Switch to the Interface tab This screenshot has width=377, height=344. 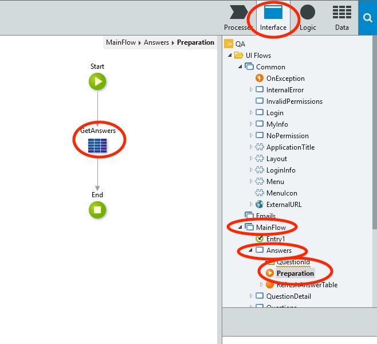(x=273, y=18)
